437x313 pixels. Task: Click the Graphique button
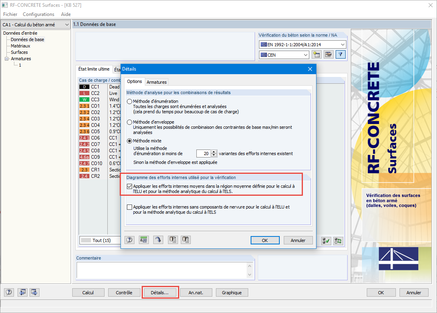[x=232, y=292]
